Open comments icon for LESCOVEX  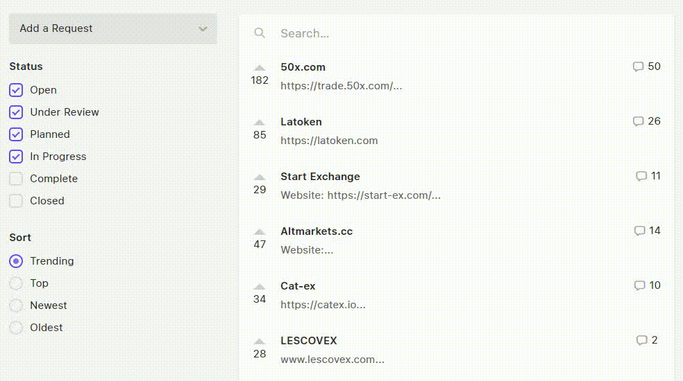tap(641, 341)
